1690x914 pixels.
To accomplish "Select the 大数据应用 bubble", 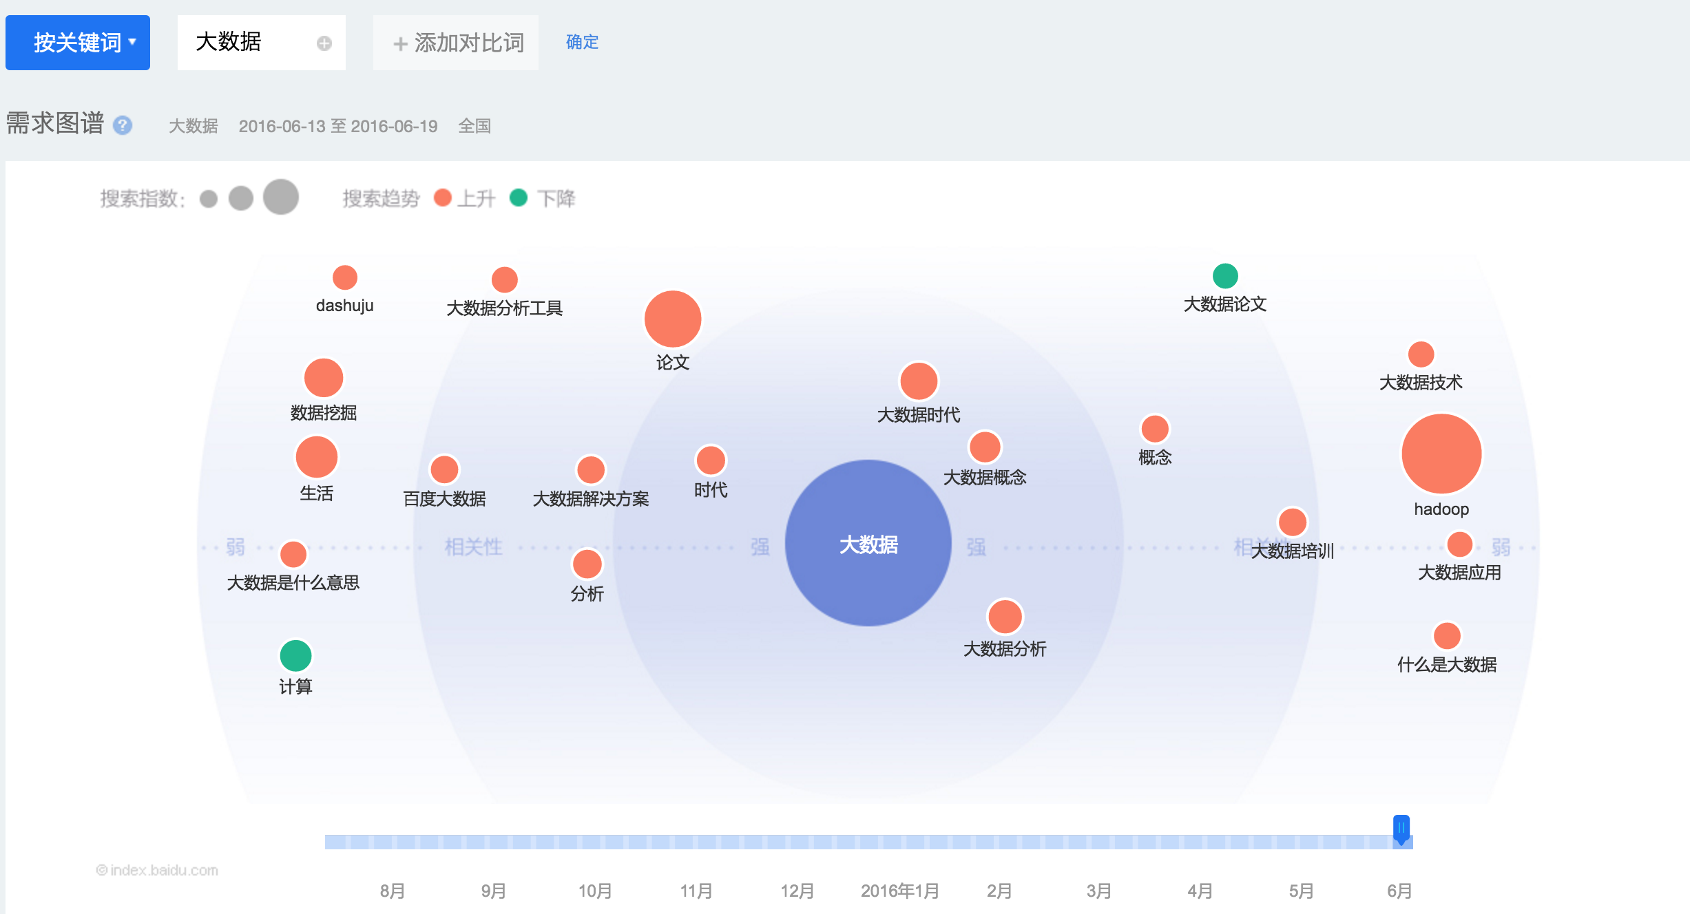I will pyautogui.click(x=1459, y=544).
